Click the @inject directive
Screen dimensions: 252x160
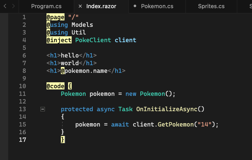pyautogui.click(x=59, y=40)
